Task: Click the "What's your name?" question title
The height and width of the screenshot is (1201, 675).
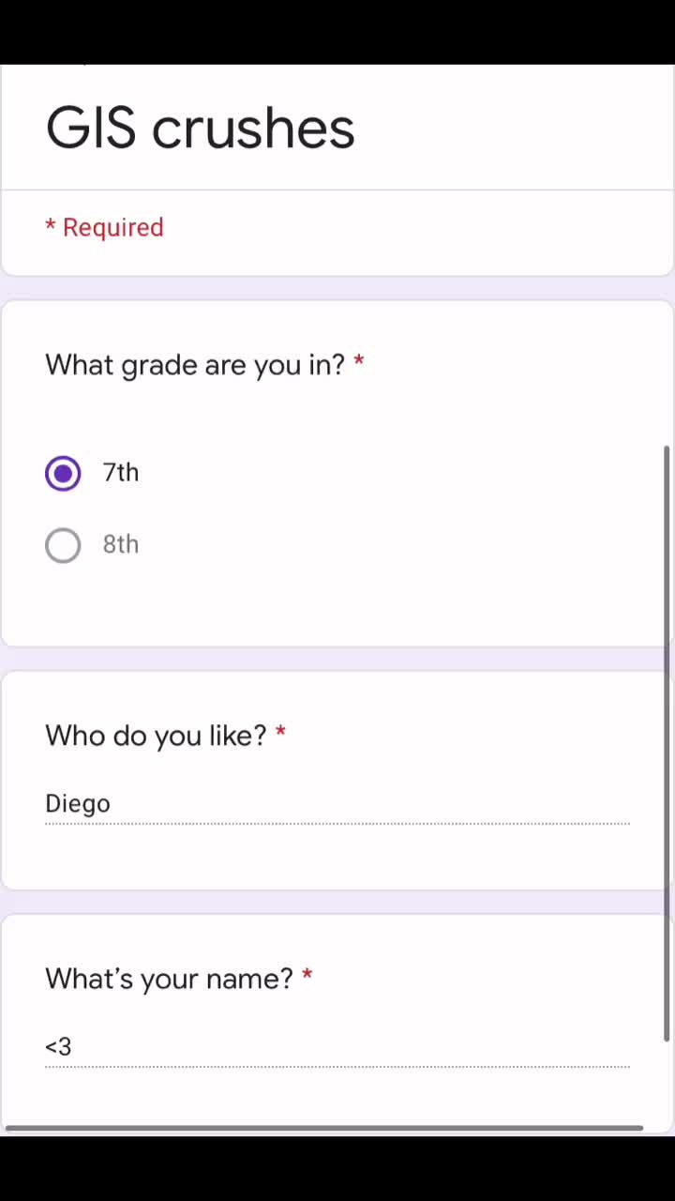Action: 169,979
